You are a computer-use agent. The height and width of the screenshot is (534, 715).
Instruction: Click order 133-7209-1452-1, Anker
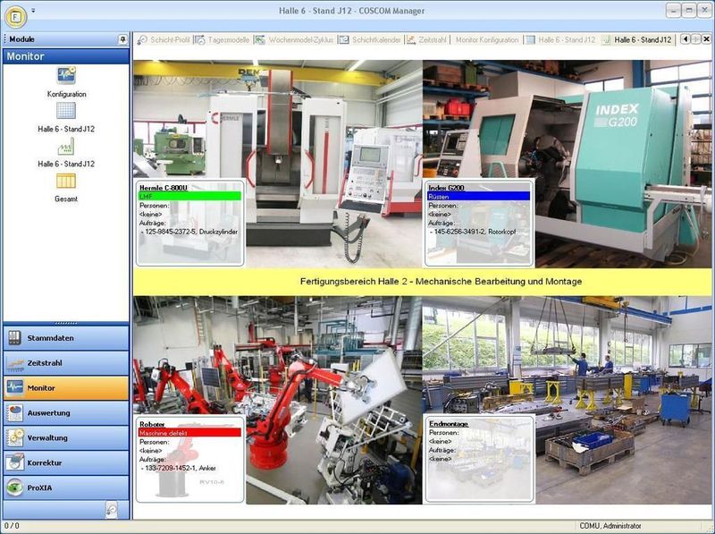click(178, 469)
